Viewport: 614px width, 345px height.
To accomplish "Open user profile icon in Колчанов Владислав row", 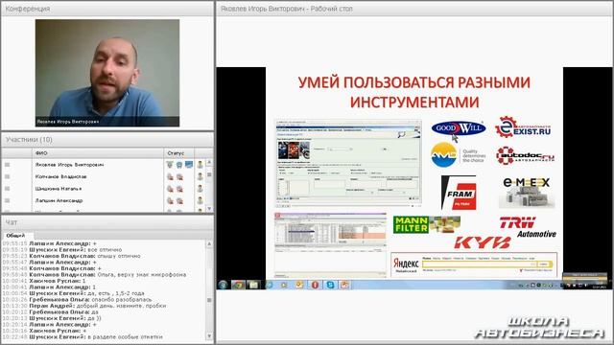I will point(201,176).
